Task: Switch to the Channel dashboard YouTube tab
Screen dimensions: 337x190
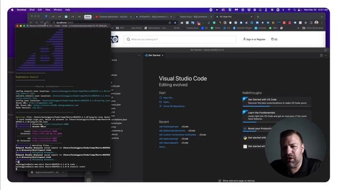Action: (113, 16)
